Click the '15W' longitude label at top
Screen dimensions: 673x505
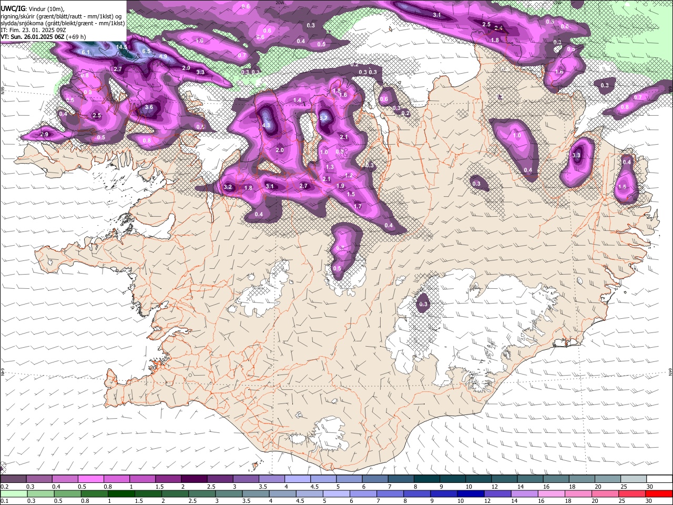(x=556, y=2)
